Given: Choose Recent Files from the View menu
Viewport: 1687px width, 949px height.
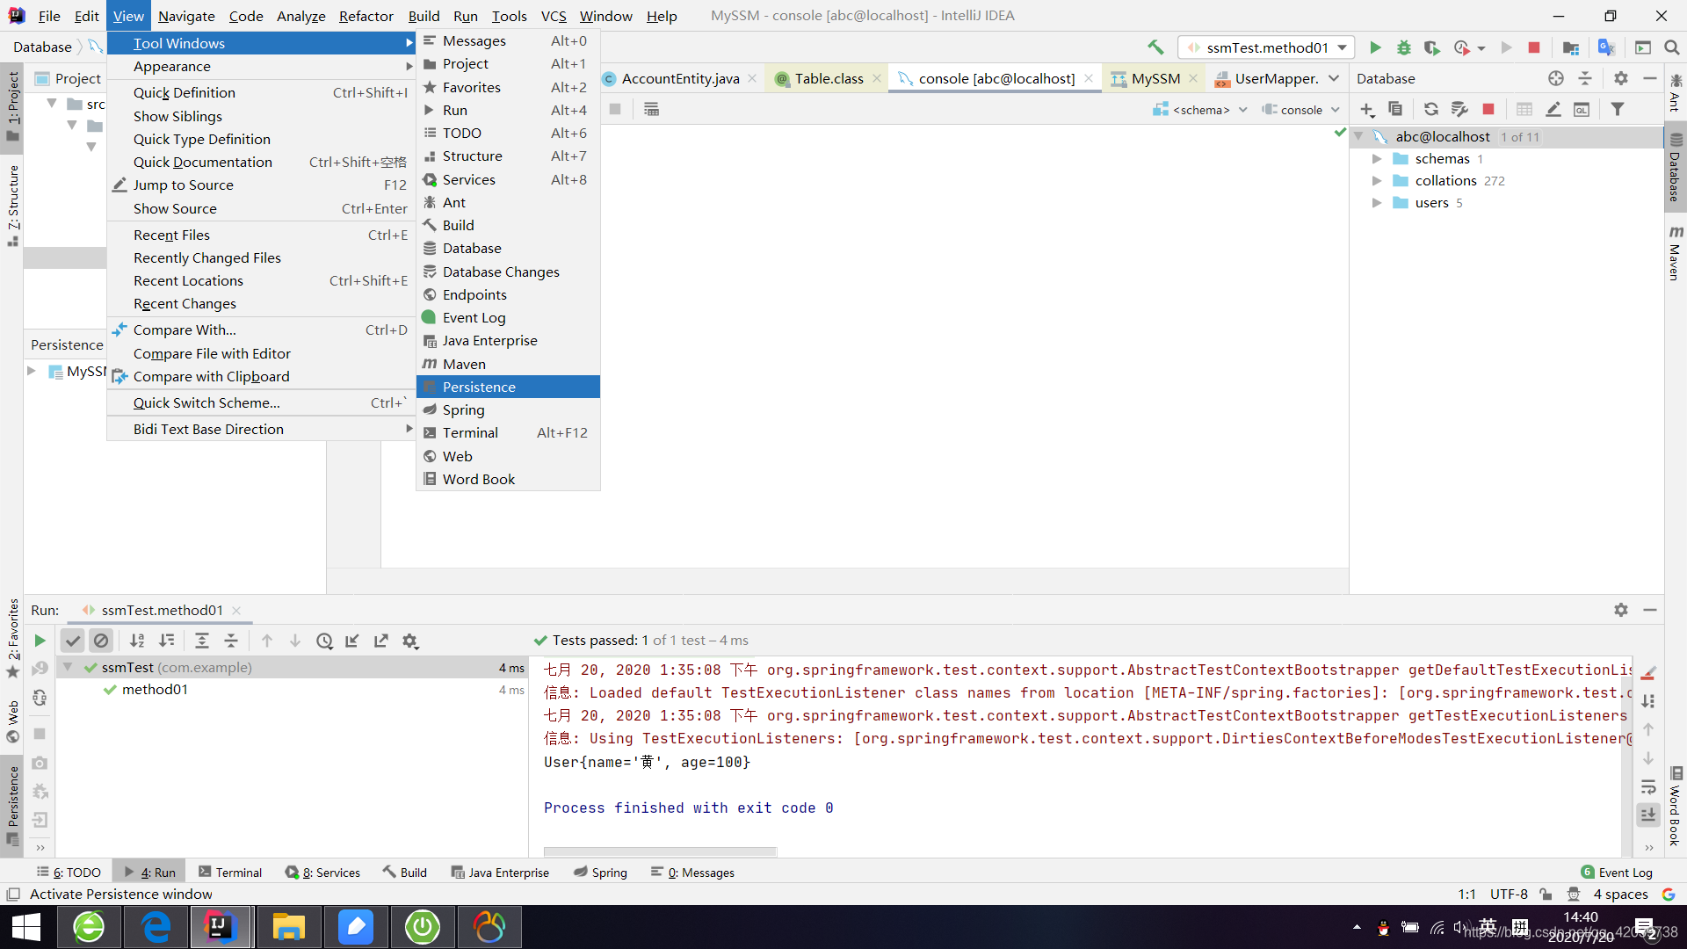Looking at the screenshot, I should [262, 235].
